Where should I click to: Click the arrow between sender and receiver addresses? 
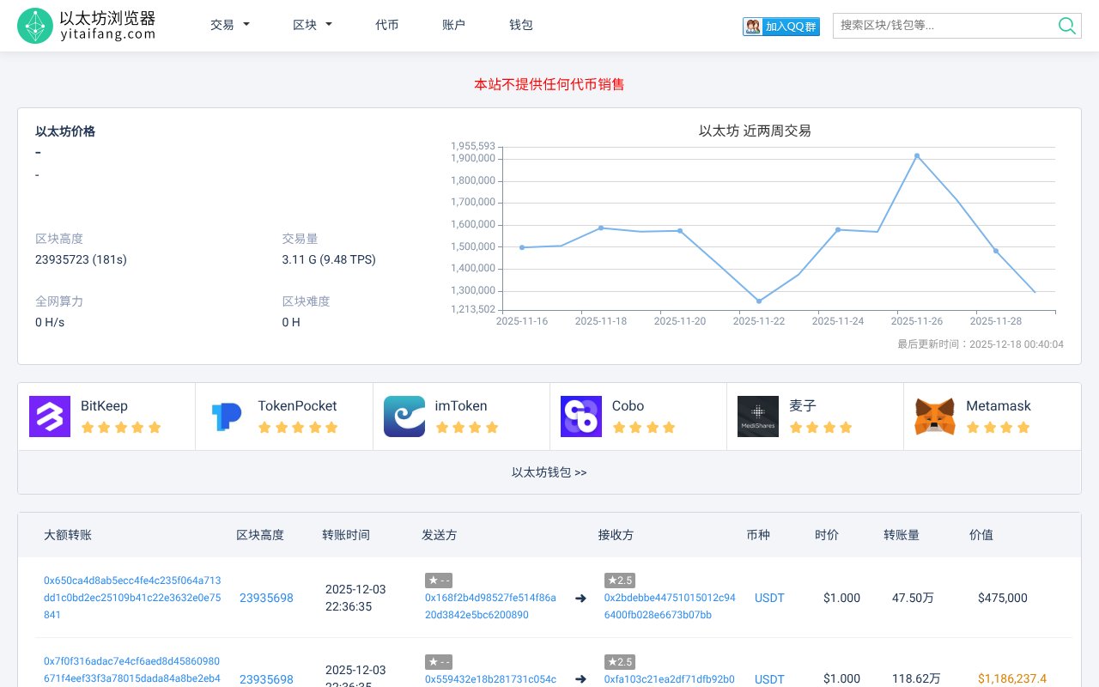click(580, 598)
